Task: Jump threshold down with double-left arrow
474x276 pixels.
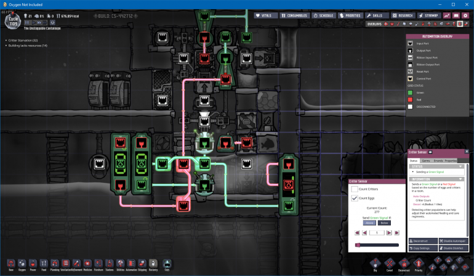Action: pyautogui.click(x=357, y=233)
